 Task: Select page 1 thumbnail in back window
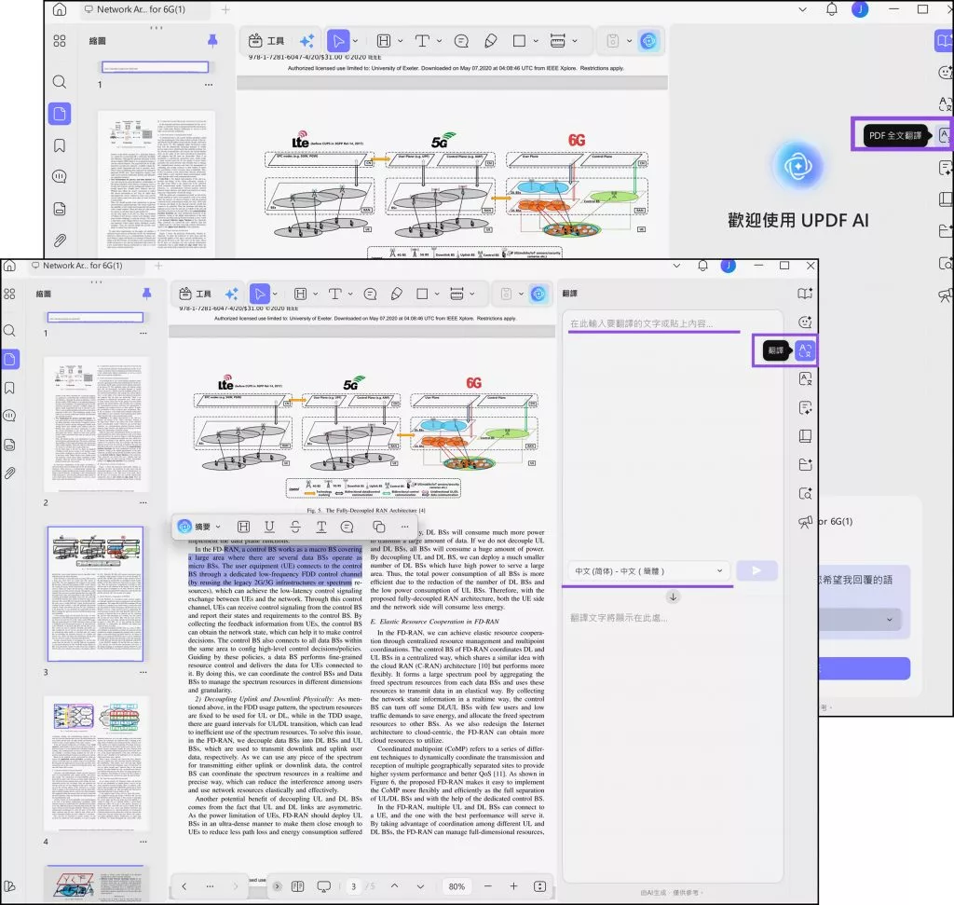[156, 67]
